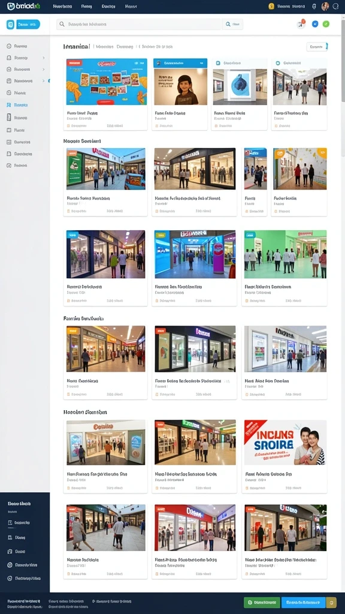Screen dimensions: 345x614
Task: Open the notification icon with red badge
Action: tap(301, 24)
